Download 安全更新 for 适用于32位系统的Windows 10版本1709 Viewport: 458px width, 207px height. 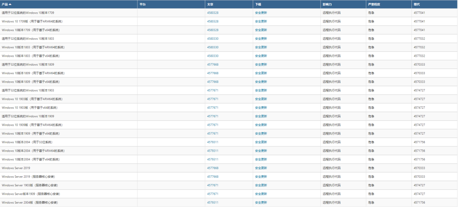pos(261,13)
